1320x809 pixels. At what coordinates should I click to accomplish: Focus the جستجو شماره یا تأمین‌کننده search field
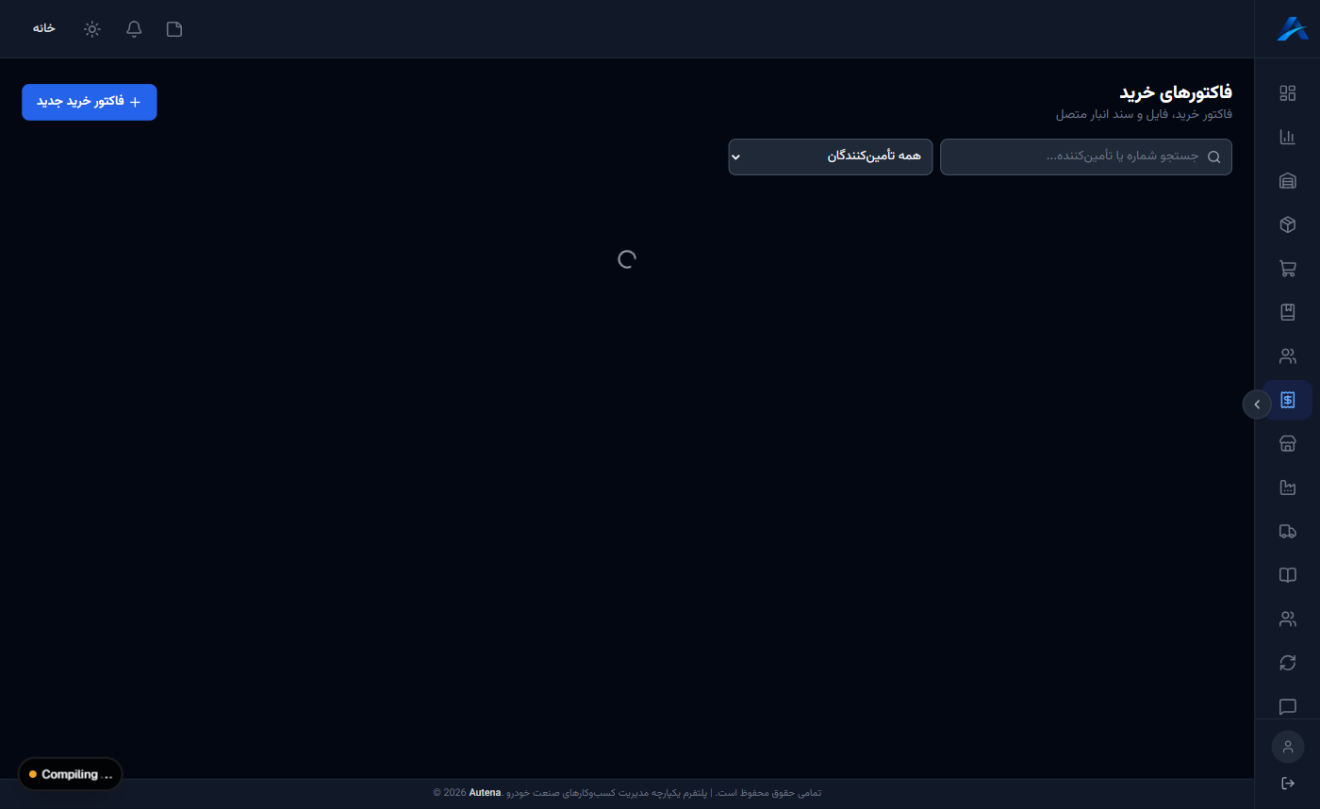(x=1086, y=157)
